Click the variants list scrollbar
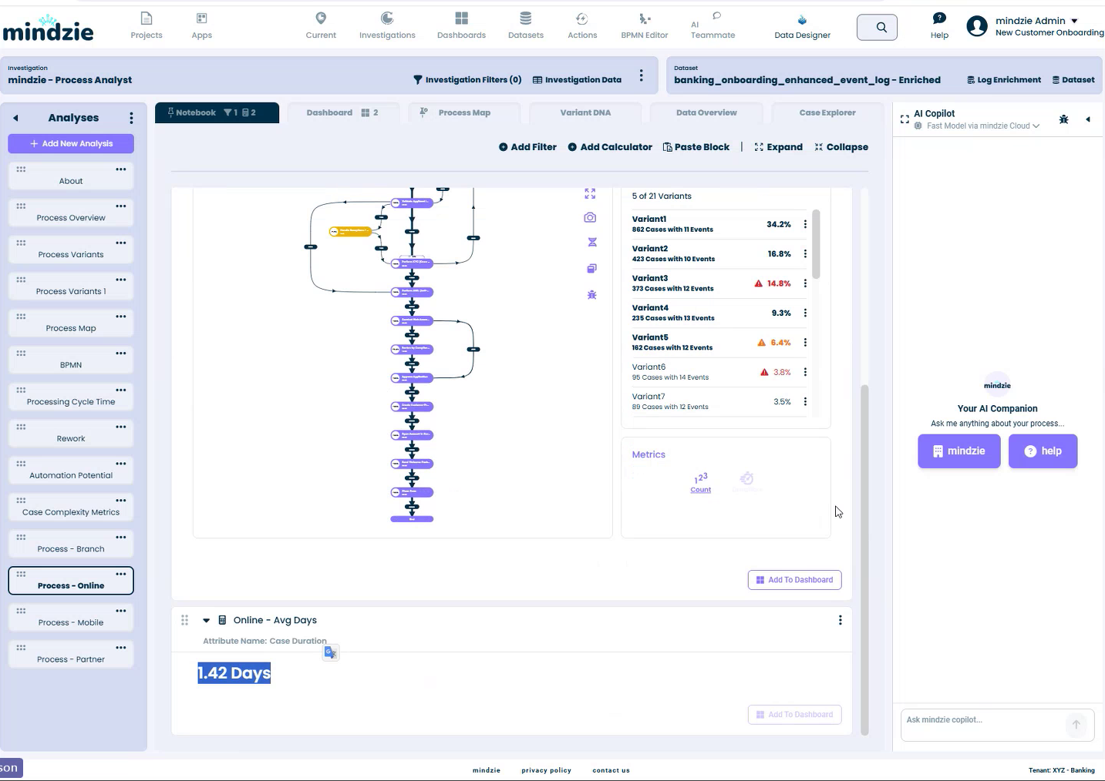 (x=816, y=244)
